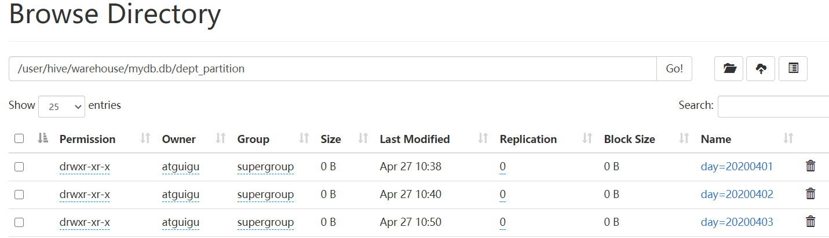This screenshot has height=238, width=829.
Task: Click replication value 0 for day=20200401
Action: 502,167
